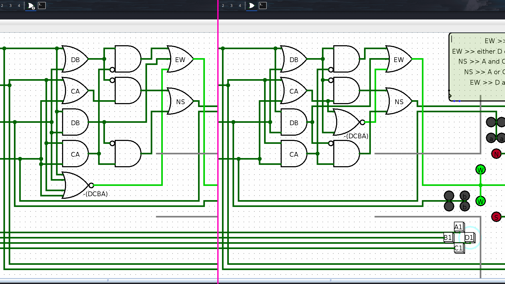The image size is (505, 284).
Task: Click unlabeled dark LED left of lower b
Action: [x=449, y=206]
